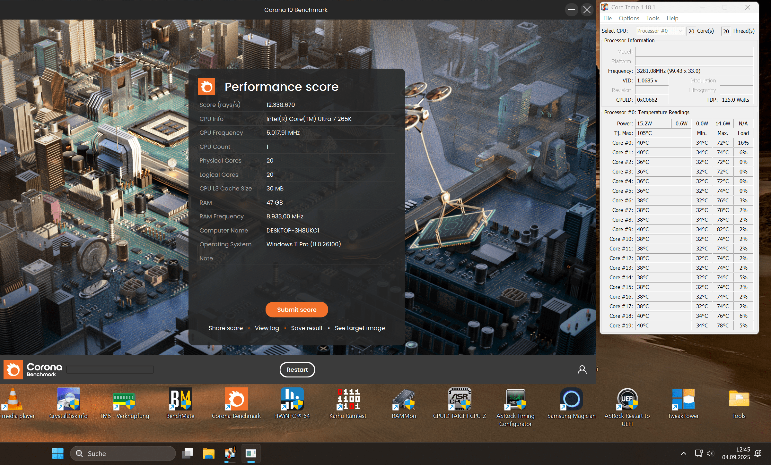Click the Restart benchmark button
This screenshot has width=771, height=465.
point(297,370)
